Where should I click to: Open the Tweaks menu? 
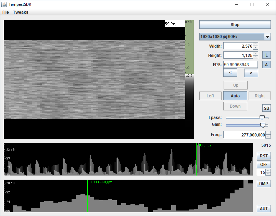(x=21, y=12)
